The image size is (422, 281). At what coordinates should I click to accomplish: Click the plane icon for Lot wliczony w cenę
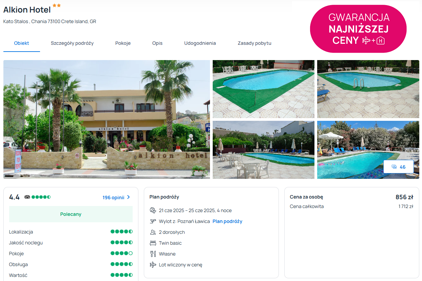pyautogui.click(x=153, y=265)
